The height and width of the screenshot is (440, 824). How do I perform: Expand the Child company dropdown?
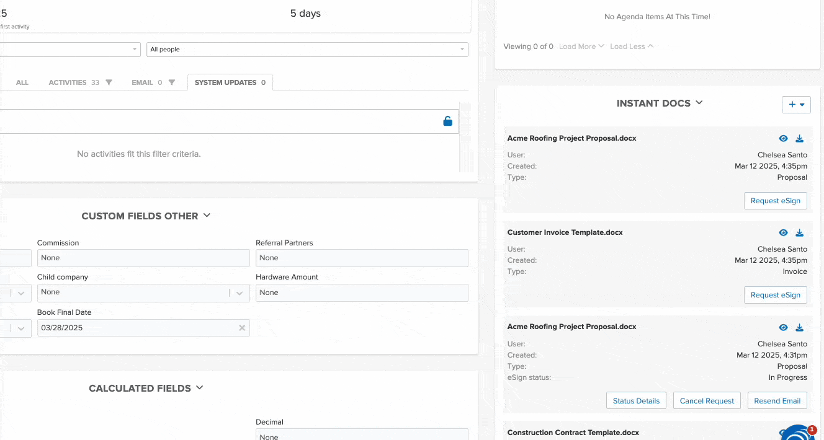240,293
